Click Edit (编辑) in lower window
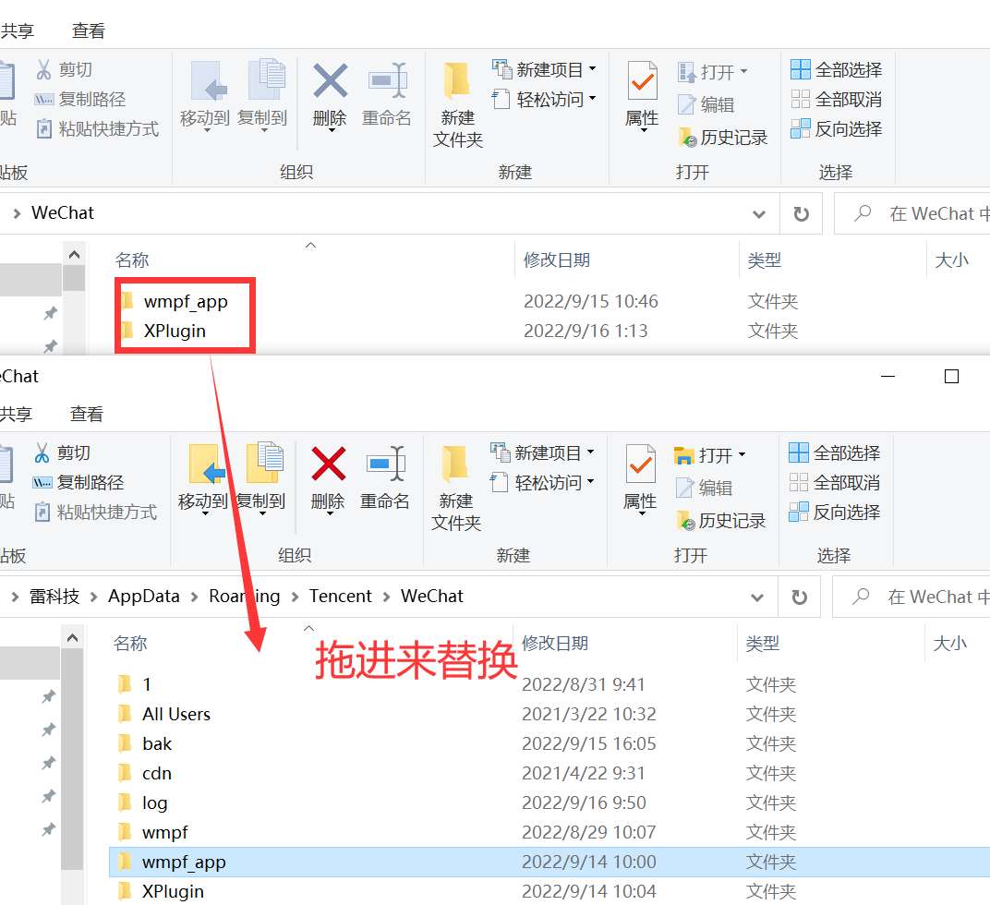Screen dimensions: 990x905 click(704, 488)
